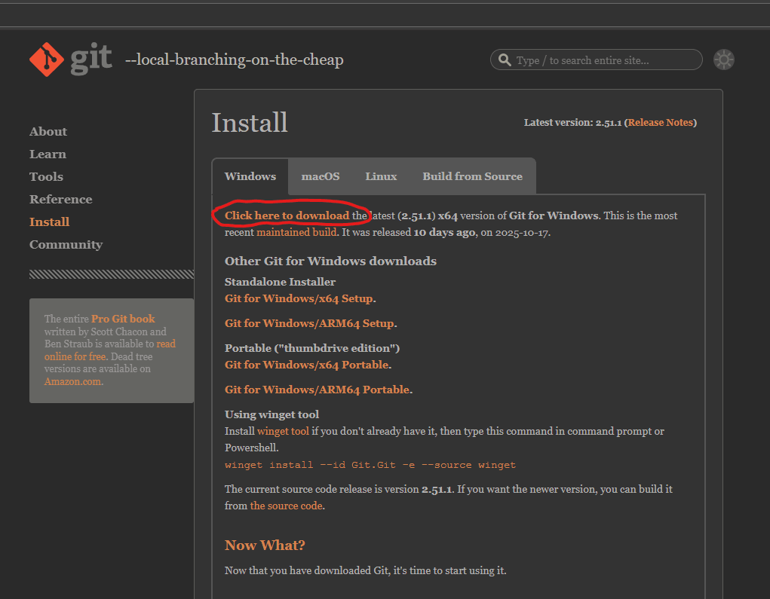Image resolution: width=770 pixels, height=599 pixels.
Task: Click the magnifying glass search icon
Action: (504, 59)
